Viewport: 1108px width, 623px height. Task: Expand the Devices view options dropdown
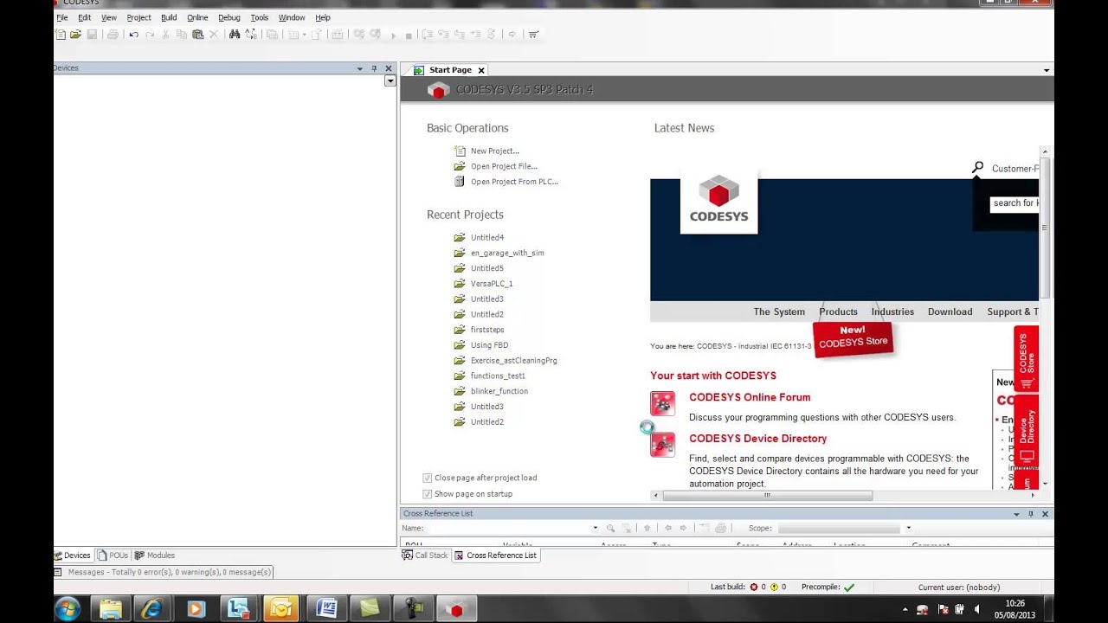[x=390, y=80]
